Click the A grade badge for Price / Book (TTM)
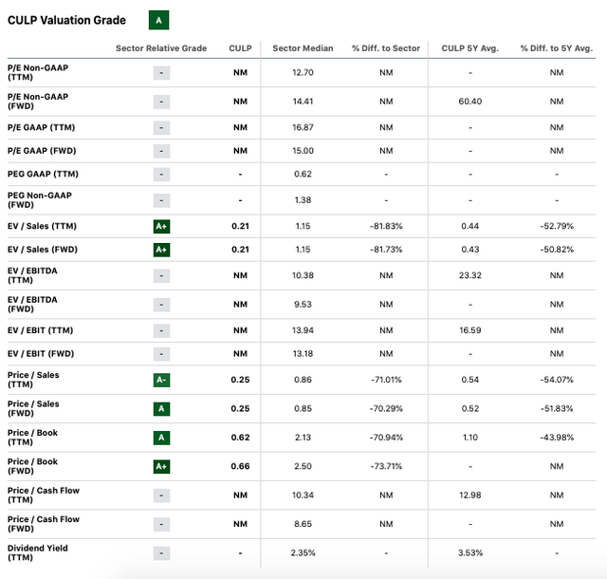 point(161,438)
